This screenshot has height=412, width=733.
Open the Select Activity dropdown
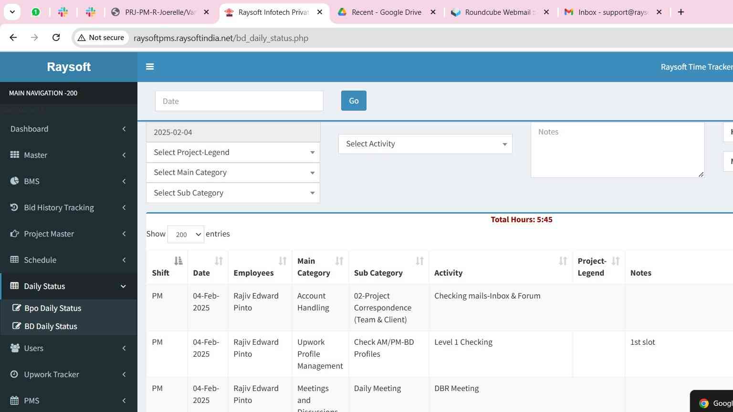point(425,144)
